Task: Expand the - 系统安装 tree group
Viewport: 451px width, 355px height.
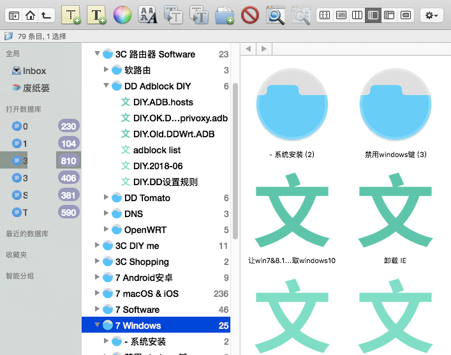Action: click(x=106, y=341)
